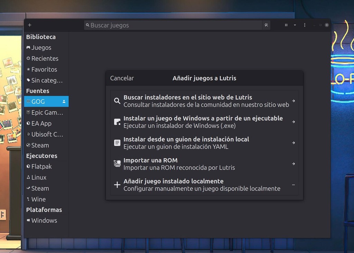This screenshot has height=253, width=354.
Task: Click the ROM chip icon
Action: point(117,163)
